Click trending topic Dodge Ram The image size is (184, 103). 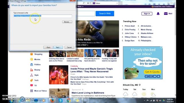130,41
